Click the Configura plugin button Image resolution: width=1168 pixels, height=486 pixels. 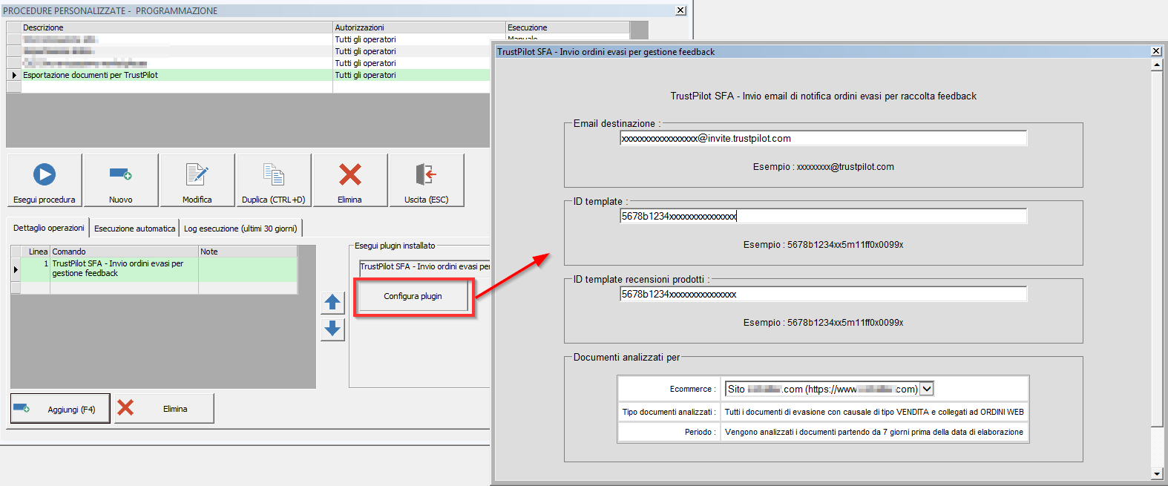coord(413,296)
